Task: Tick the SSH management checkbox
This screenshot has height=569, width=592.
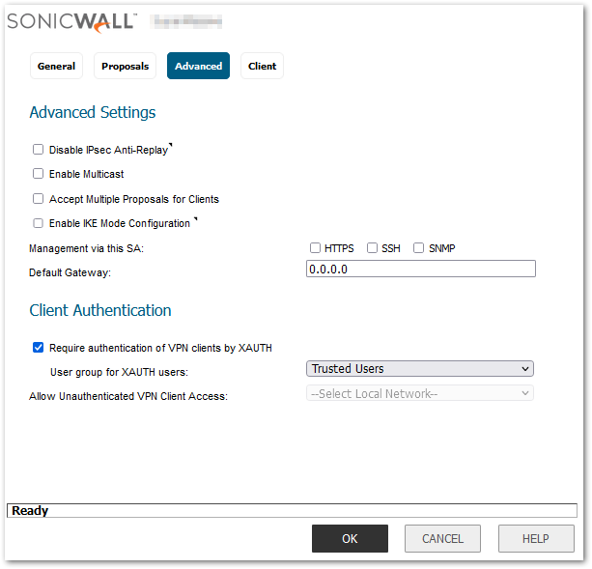Action: point(372,248)
